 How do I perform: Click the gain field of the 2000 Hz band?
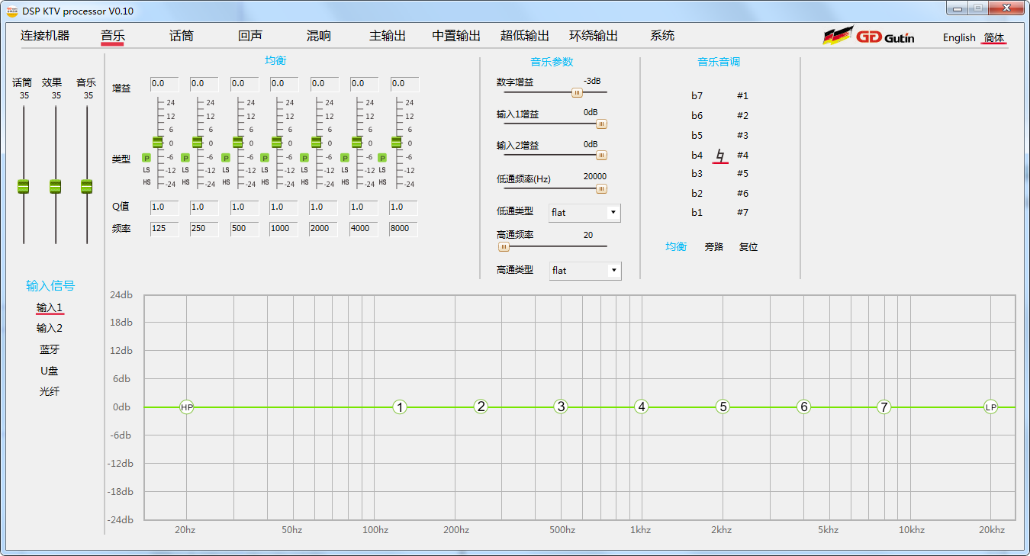[323, 84]
